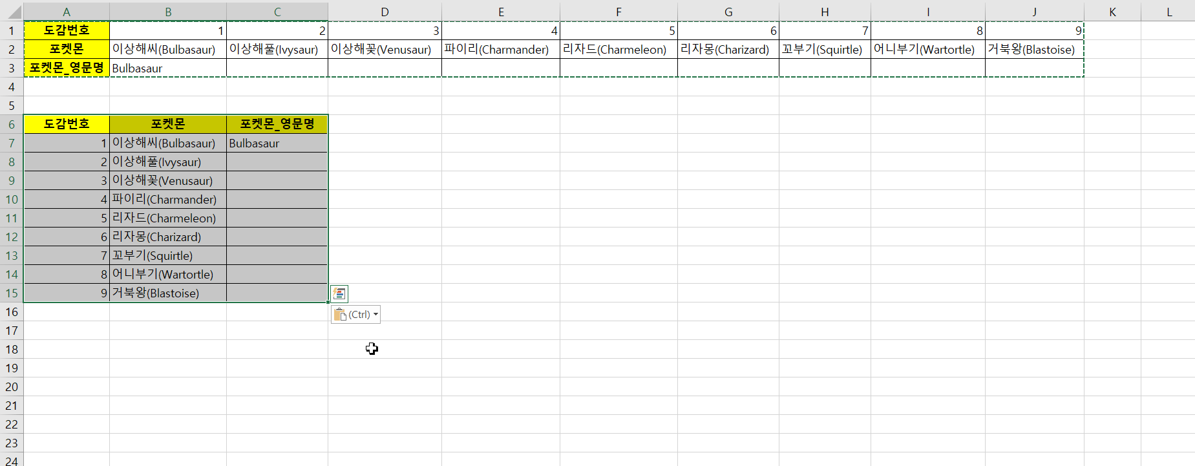1195x466 pixels.
Task: Click the Quick Analysis icon below the table
Action: [339, 294]
